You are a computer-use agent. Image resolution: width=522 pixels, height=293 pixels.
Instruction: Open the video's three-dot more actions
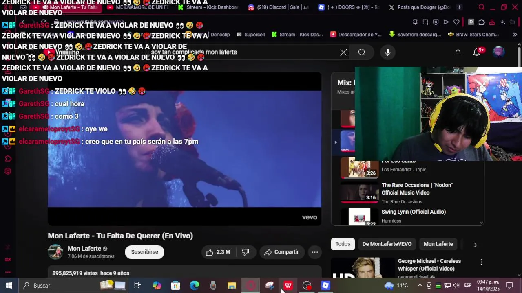tap(315, 252)
